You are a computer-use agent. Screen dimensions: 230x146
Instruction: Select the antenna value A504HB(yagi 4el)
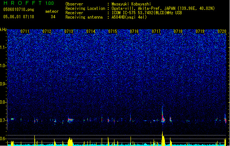coord(129,17)
